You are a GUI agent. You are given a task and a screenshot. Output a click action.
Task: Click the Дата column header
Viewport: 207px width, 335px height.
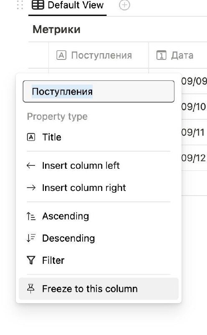point(178,55)
